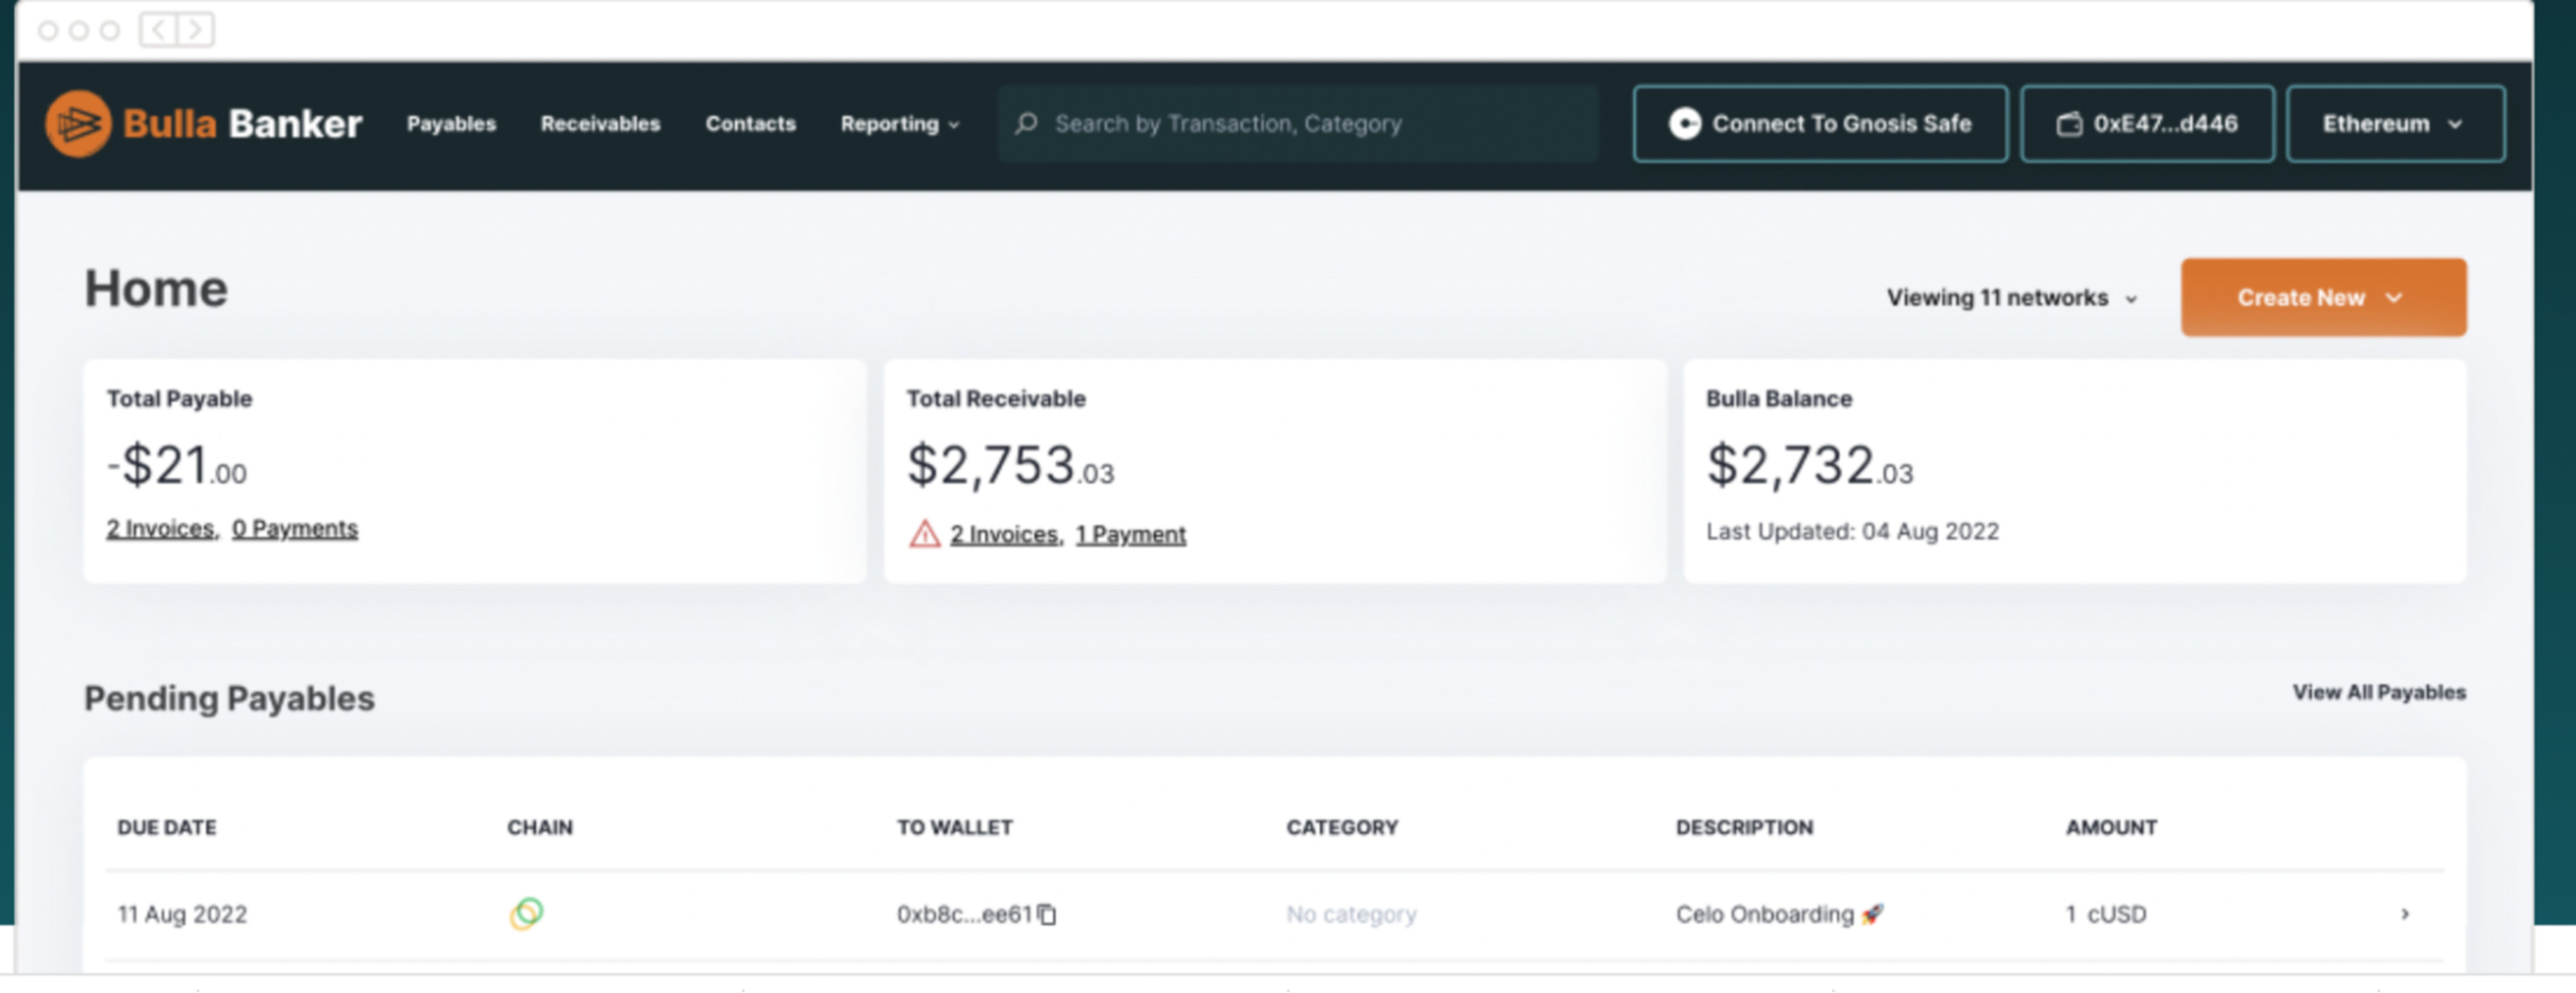2576x993 pixels.
Task: Open the Contacts menu item
Action: click(x=750, y=124)
